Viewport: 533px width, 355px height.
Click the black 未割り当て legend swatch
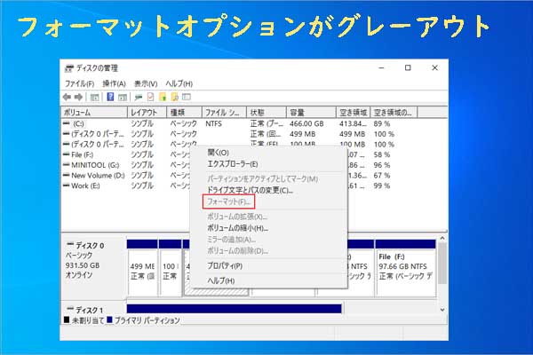67,319
